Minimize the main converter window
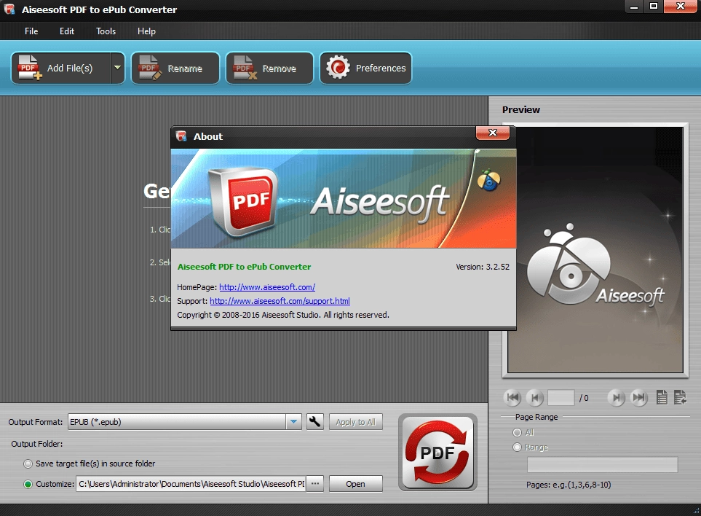 [633, 7]
